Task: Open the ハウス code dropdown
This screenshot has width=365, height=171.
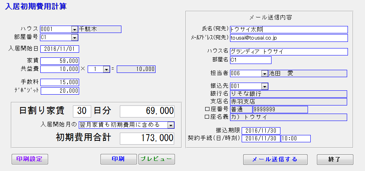Action: (74, 29)
